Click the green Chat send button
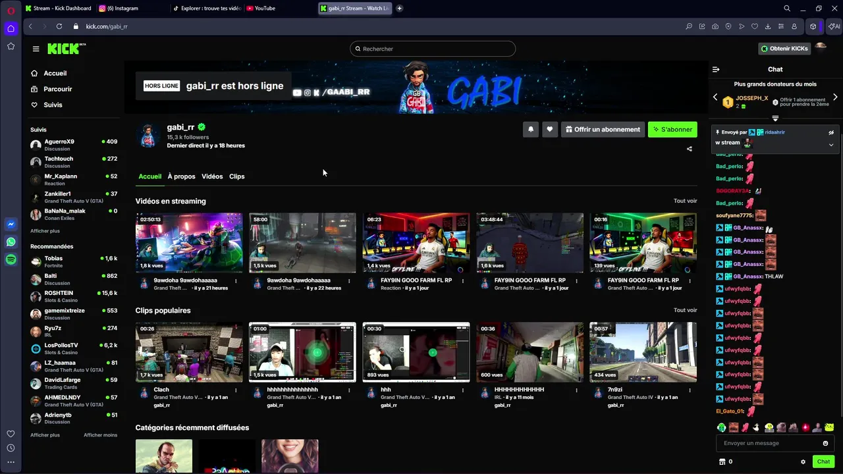The height and width of the screenshot is (474, 843). coord(823,462)
